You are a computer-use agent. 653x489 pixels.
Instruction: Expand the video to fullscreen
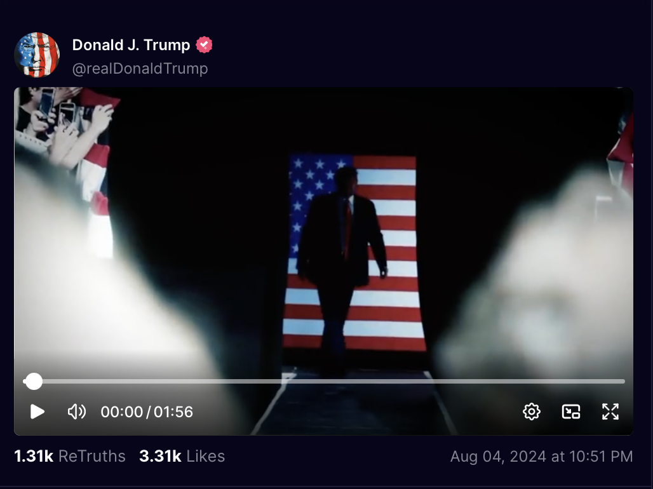610,412
